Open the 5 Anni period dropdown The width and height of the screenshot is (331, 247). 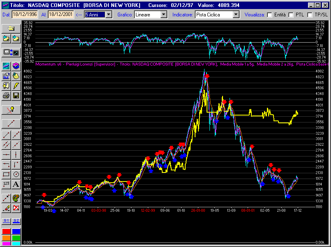point(109,14)
